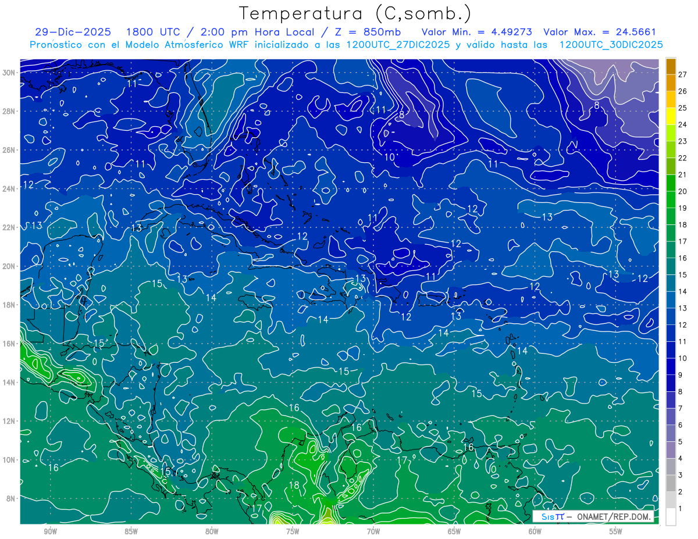Click the 16N latitude axis label
Viewport: 698px width, 539px height.
pos(10,344)
